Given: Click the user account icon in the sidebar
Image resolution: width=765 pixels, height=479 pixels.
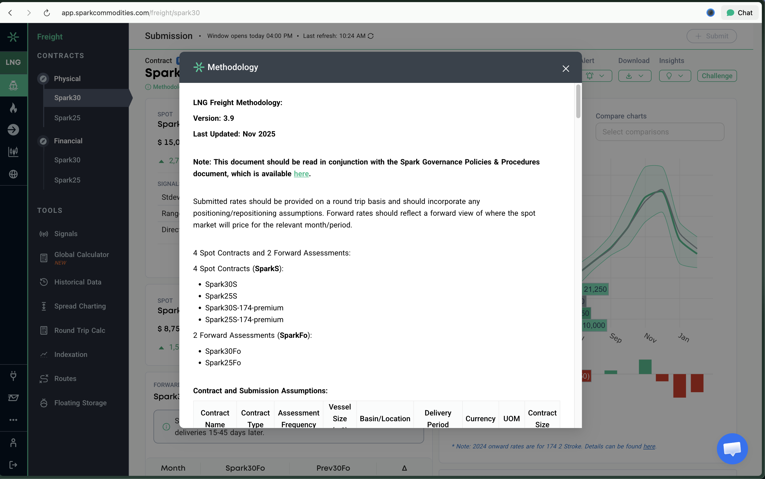Looking at the screenshot, I should coord(13,443).
